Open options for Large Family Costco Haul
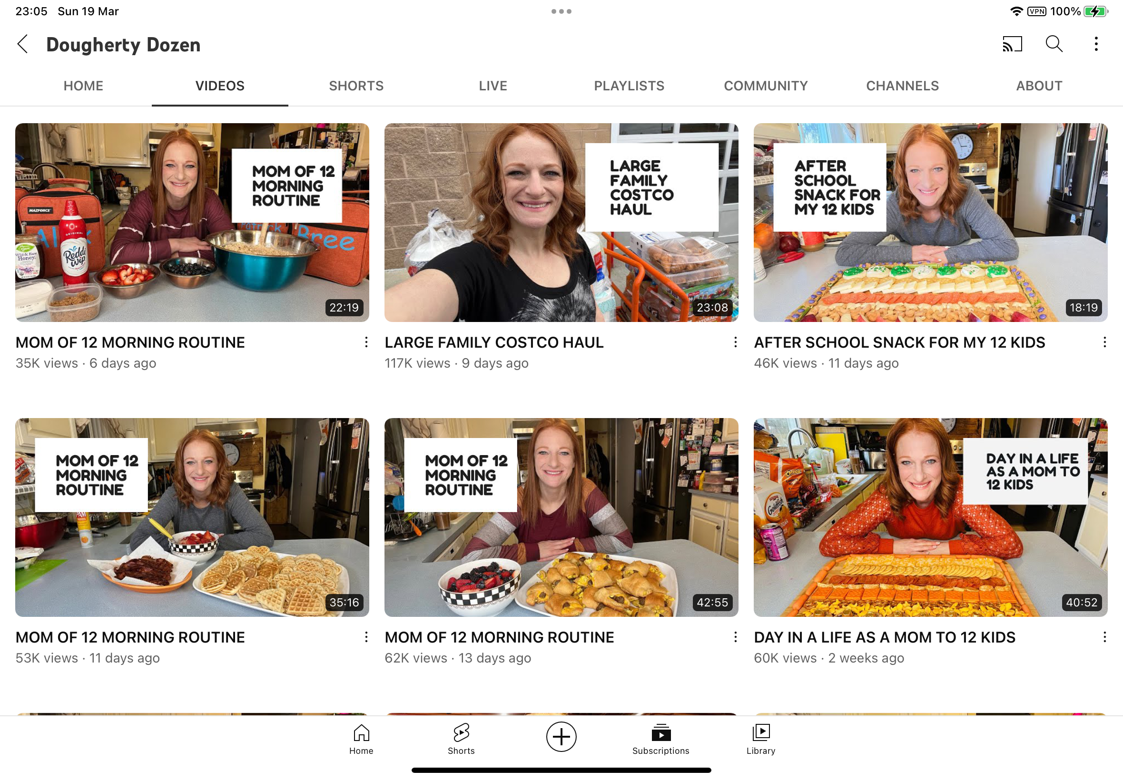The height and width of the screenshot is (780, 1123). [735, 342]
